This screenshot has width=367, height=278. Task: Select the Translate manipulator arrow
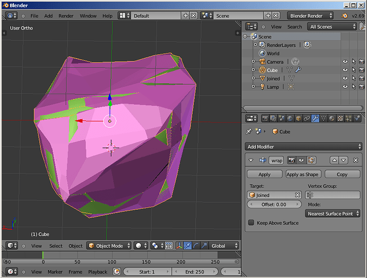[x=188, y=246]
